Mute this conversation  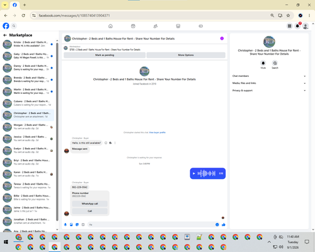click(263, 63)
